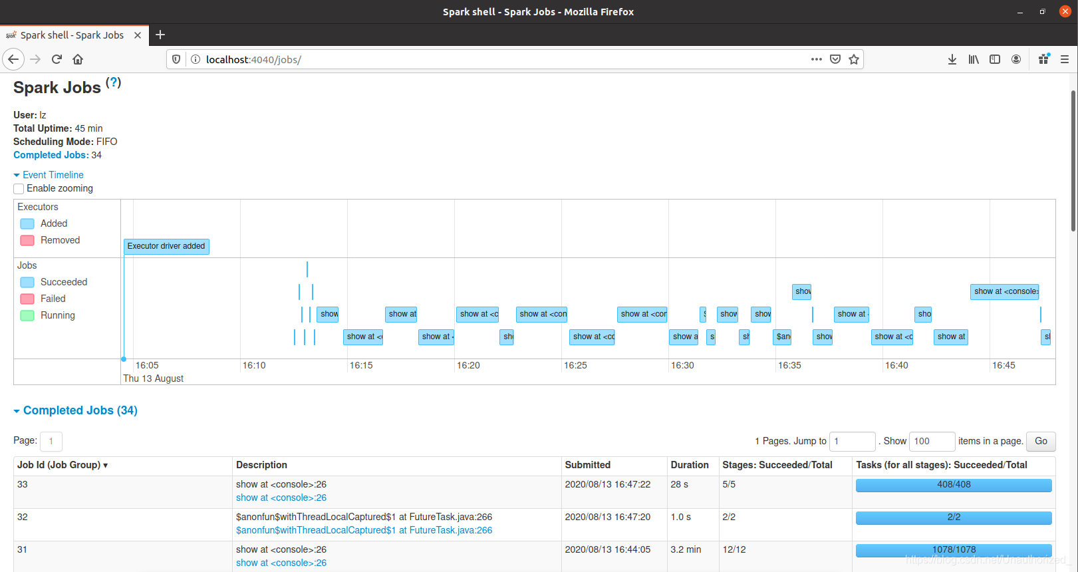1078x572 pixels.
Task: Click the Running jobs legend swatch
Action: (27, 315)
